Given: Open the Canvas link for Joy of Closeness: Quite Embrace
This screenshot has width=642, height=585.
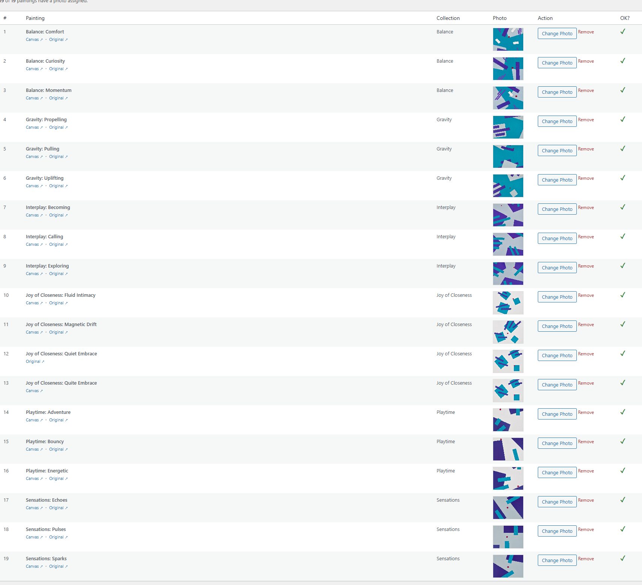Looking at the screenshot, I should point(32,391).
